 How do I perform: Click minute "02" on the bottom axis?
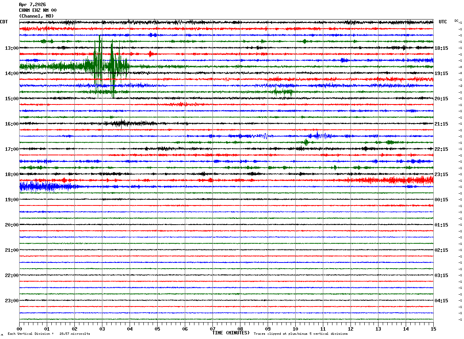pyautogui.click(x=74, y=329)
